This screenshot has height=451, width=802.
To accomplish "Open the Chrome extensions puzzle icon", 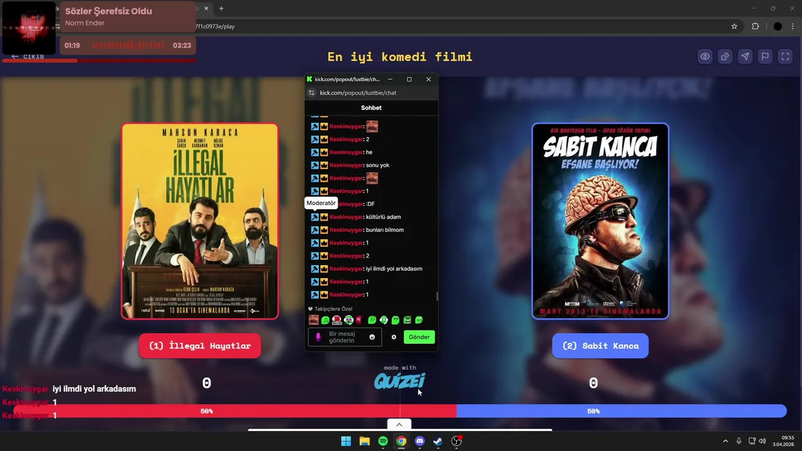I will coord(755,26).
